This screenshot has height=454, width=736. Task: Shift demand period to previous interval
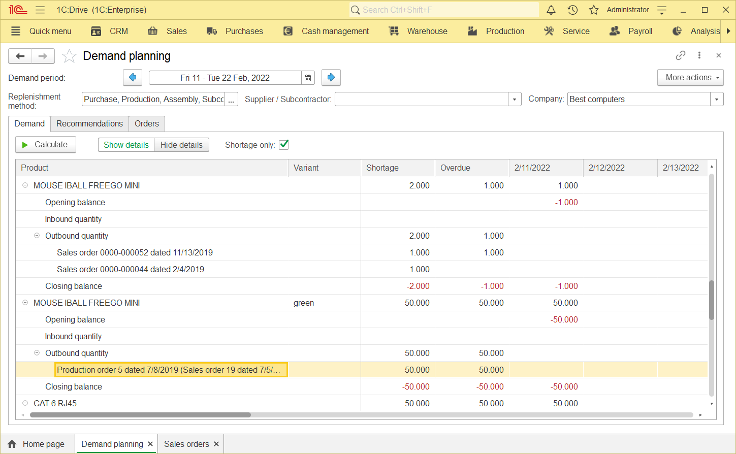tap(133, 78)
